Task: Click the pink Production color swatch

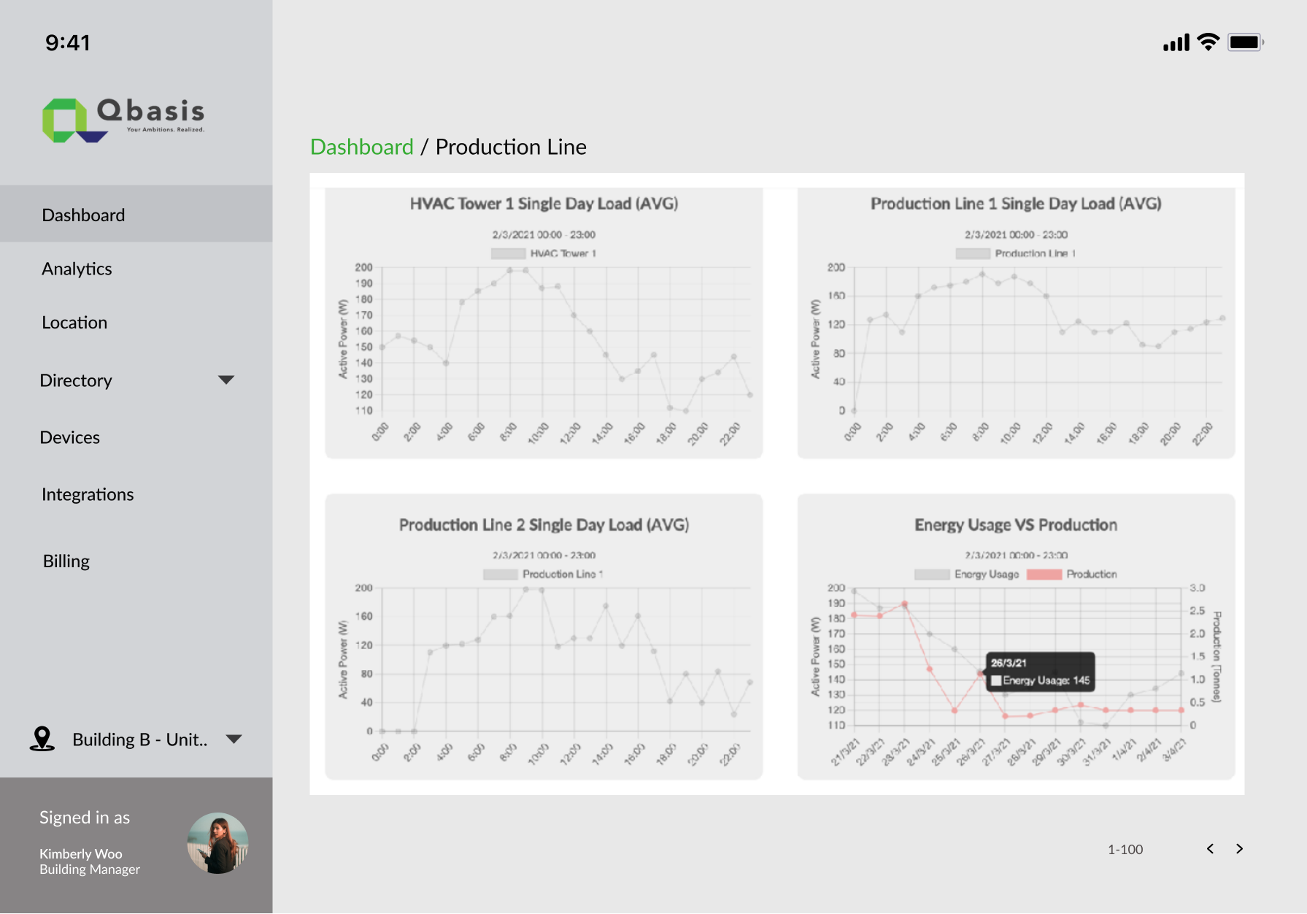Action: pyautogui.click(x=1044, y=575)
